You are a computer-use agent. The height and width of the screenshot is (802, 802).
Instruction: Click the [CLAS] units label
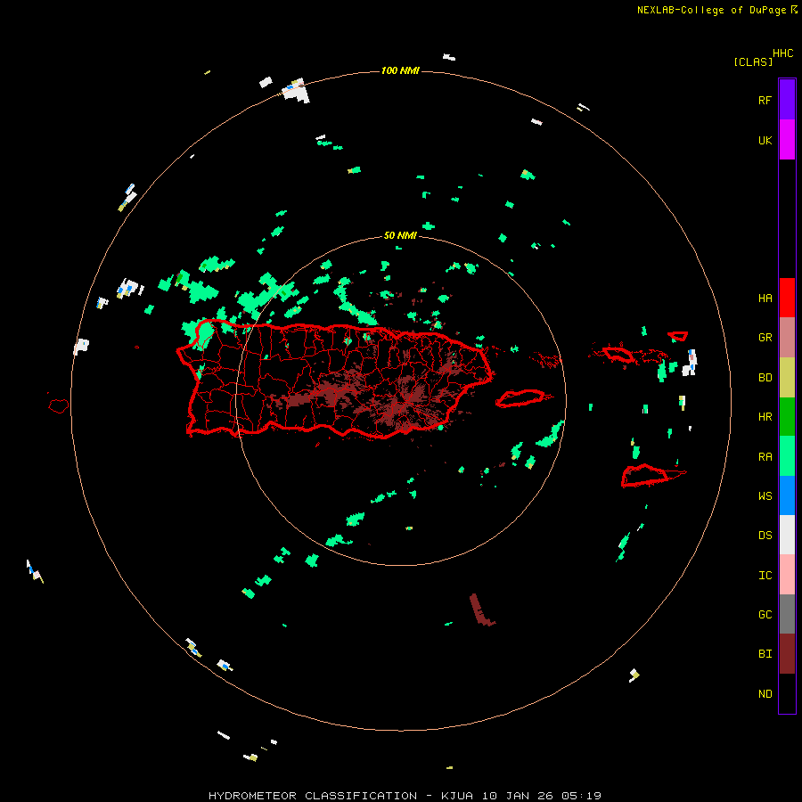click(753, 61)
